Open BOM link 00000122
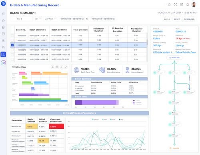Image resolution: width=200 pixels, height=155 pixels. point(181,31)
